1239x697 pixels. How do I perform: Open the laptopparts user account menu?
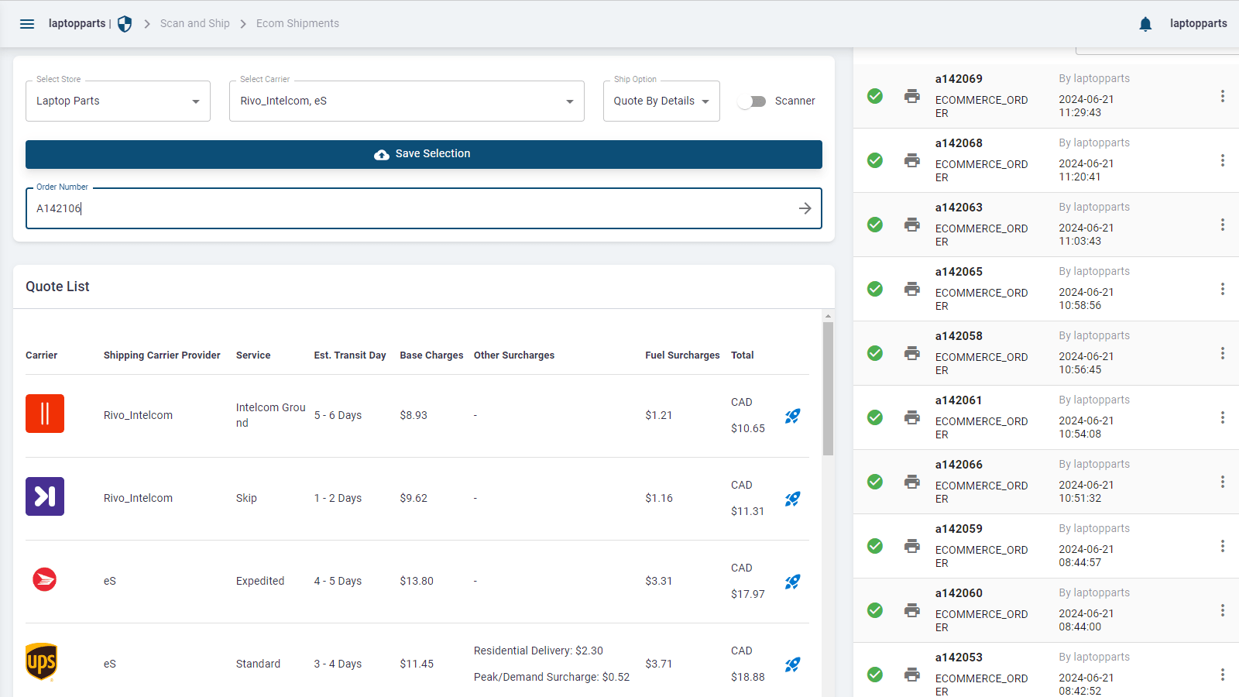coord(1198,24)
